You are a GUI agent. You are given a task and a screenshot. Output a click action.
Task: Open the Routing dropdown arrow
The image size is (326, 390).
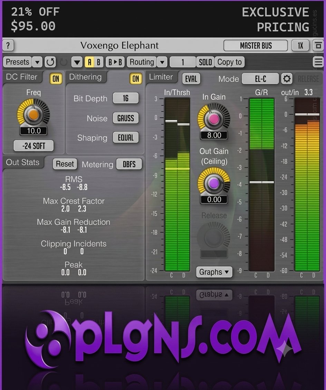pos(162,62)
